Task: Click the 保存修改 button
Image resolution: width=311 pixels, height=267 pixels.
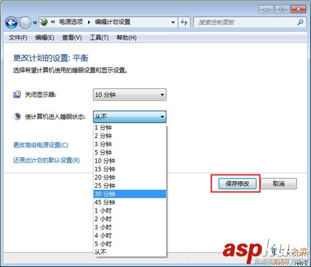Action: click(x=237, y=184)
